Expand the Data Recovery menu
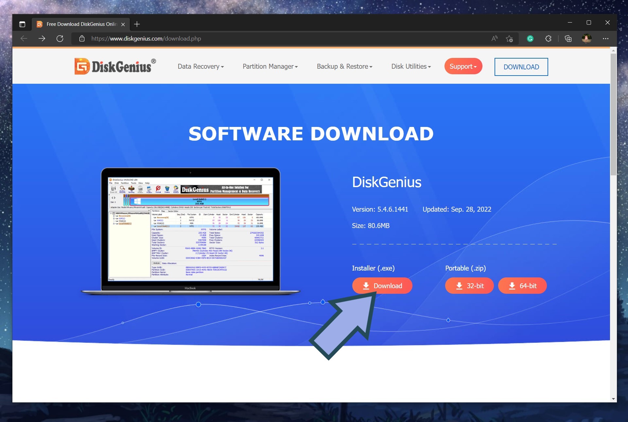 tap(201, 66)
